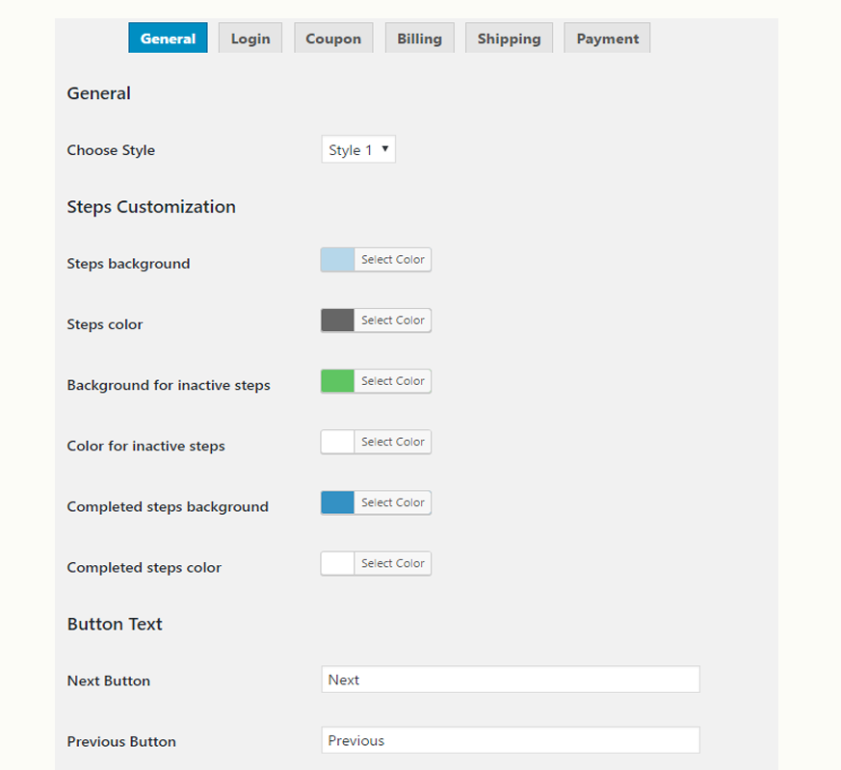The width and height of the screenshot is (841, 770).
Task: Click the Previous Button label
Action: 121,741
